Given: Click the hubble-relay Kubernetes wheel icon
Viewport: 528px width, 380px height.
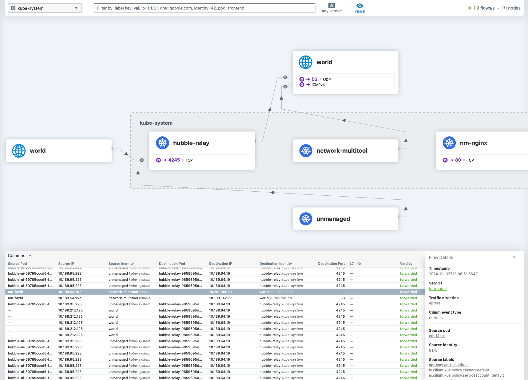Looking at the screenshot, I should [x=162, y=143].
